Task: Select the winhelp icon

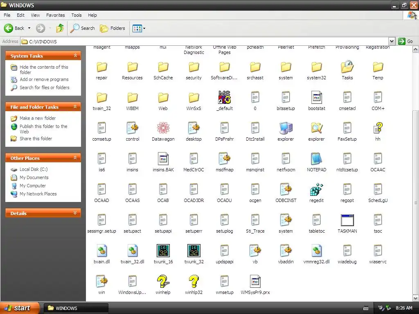Action: click(x=163, y=281)
